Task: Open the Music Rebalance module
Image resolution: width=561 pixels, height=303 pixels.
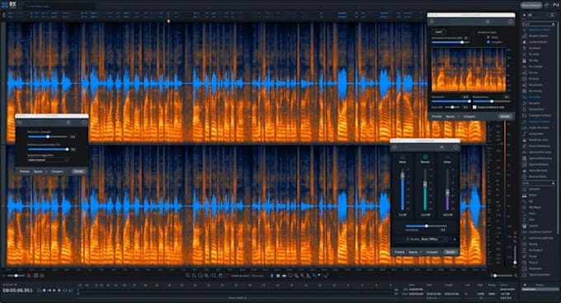Action: (538, 146)
